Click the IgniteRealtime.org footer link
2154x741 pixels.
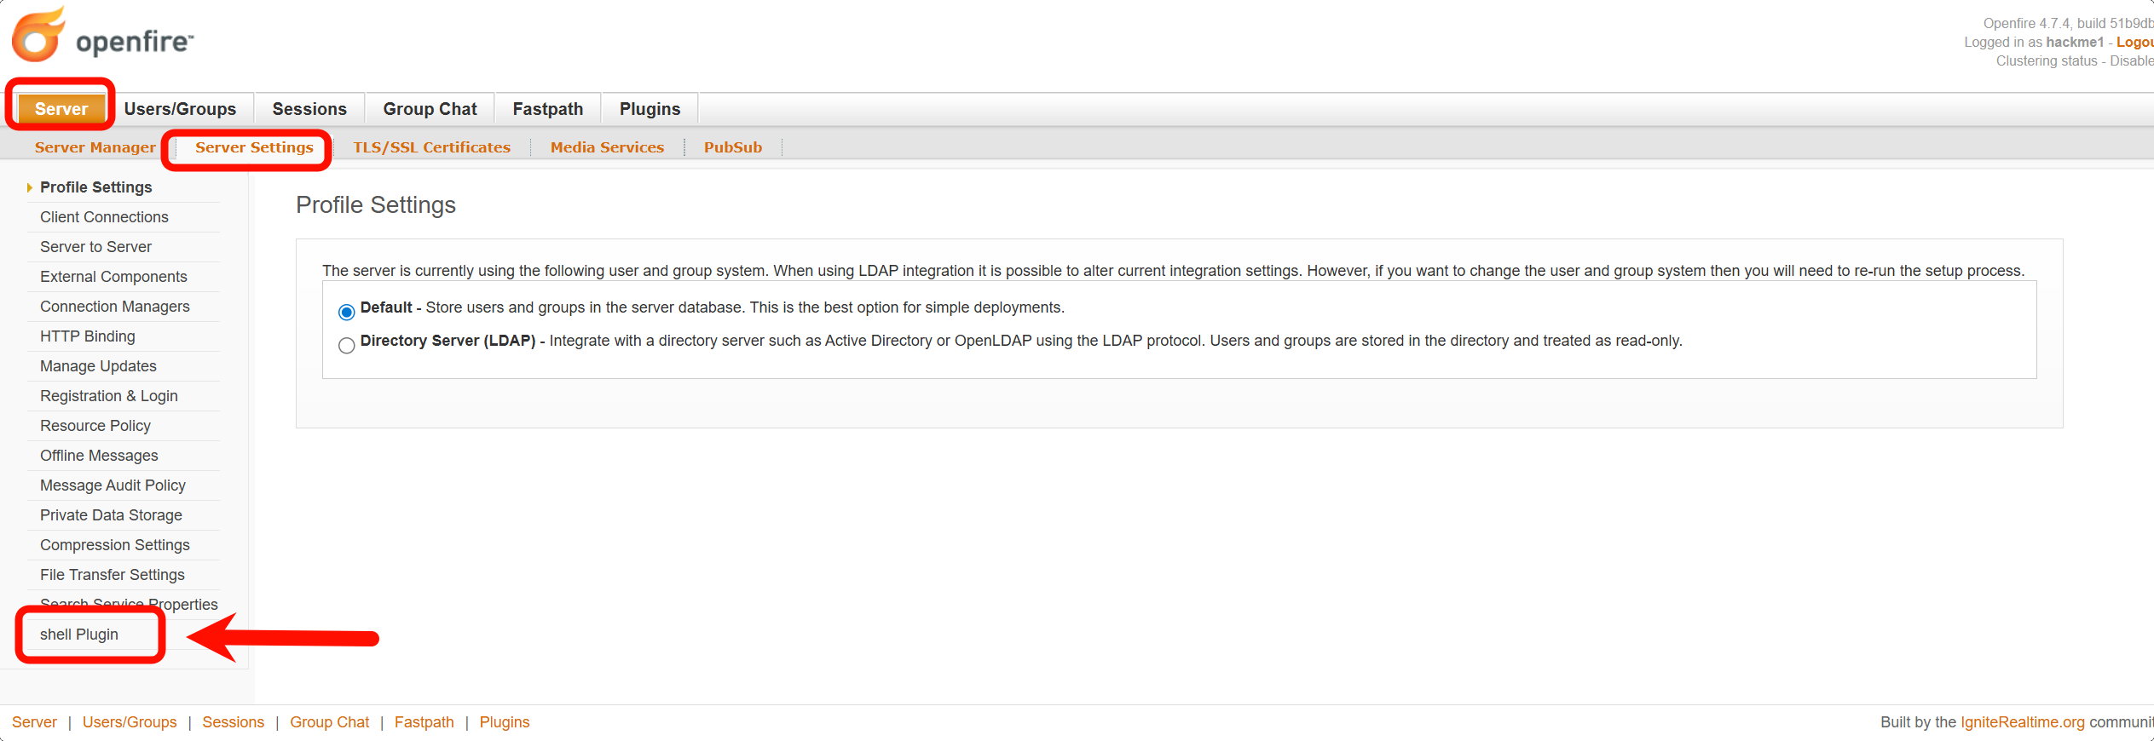click(2022, 722)
